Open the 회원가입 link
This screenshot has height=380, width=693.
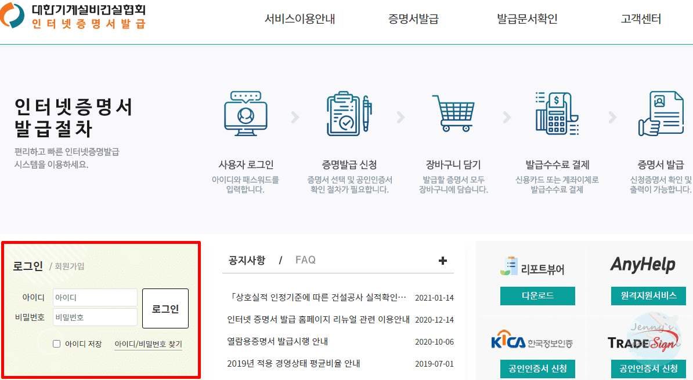(70, 266)
